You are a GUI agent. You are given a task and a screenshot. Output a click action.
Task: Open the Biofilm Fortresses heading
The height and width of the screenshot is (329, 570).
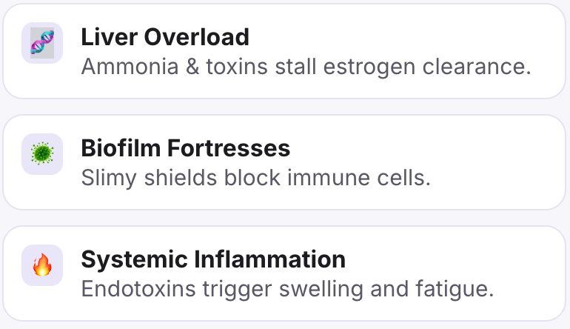(x=185, y=148)
